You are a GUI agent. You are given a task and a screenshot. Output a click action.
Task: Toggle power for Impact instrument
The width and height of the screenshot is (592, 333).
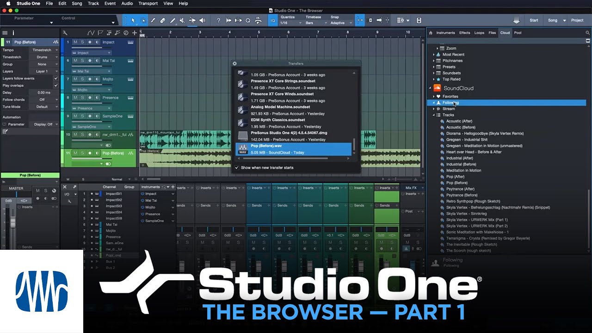[x=143, y=194]
